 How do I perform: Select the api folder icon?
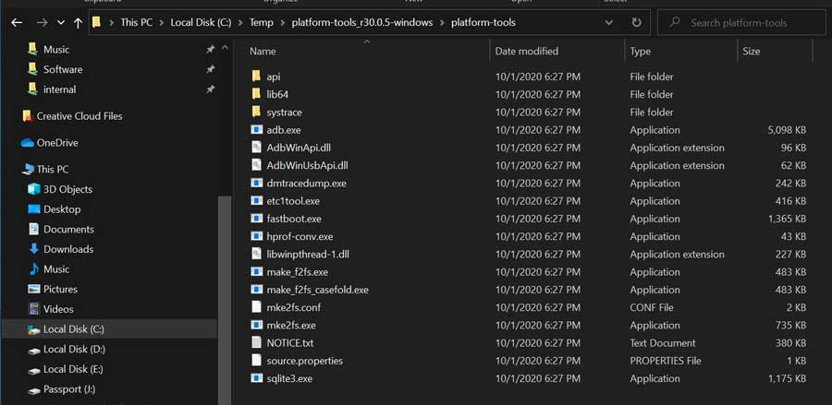coord(257,77)
